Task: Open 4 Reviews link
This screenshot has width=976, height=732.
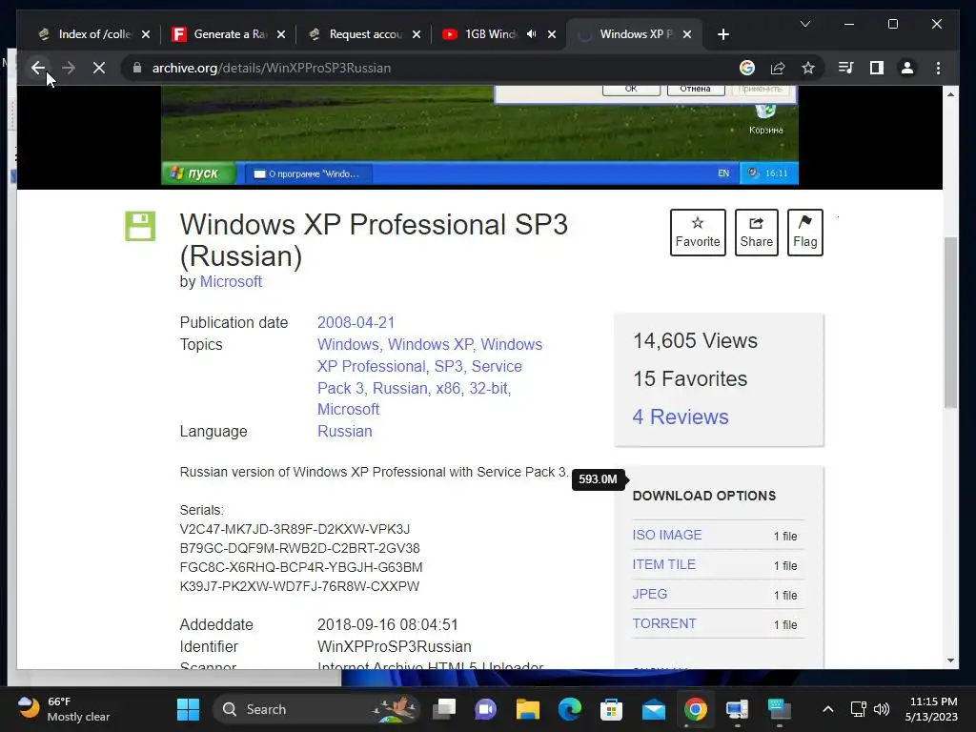Action: coord(681,417)
